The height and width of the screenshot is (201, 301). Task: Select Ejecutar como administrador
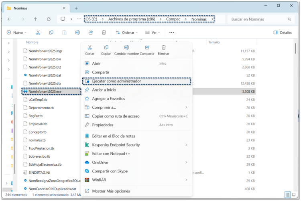coord(116,81)
